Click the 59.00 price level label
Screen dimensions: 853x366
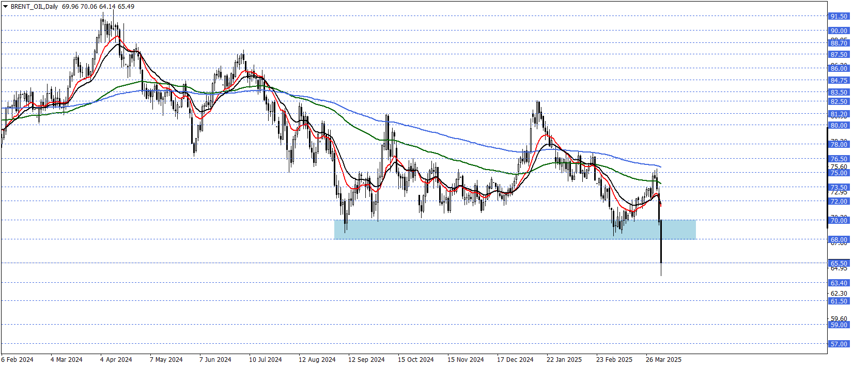(x=839, y=325)
